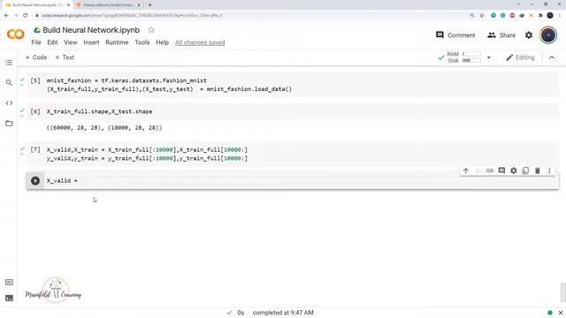
Task: Move the cell down with arrow icon
Action: tap(478, 170)
